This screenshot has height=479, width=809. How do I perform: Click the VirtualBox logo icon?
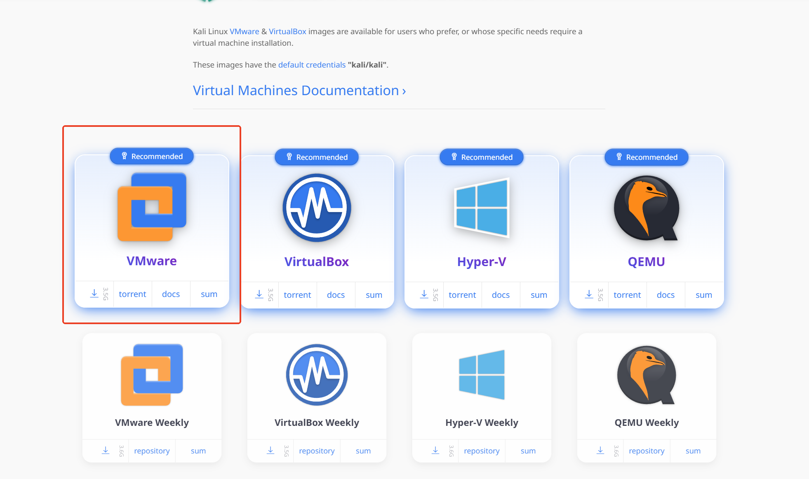pyautogui.click(x=317, y=208)
